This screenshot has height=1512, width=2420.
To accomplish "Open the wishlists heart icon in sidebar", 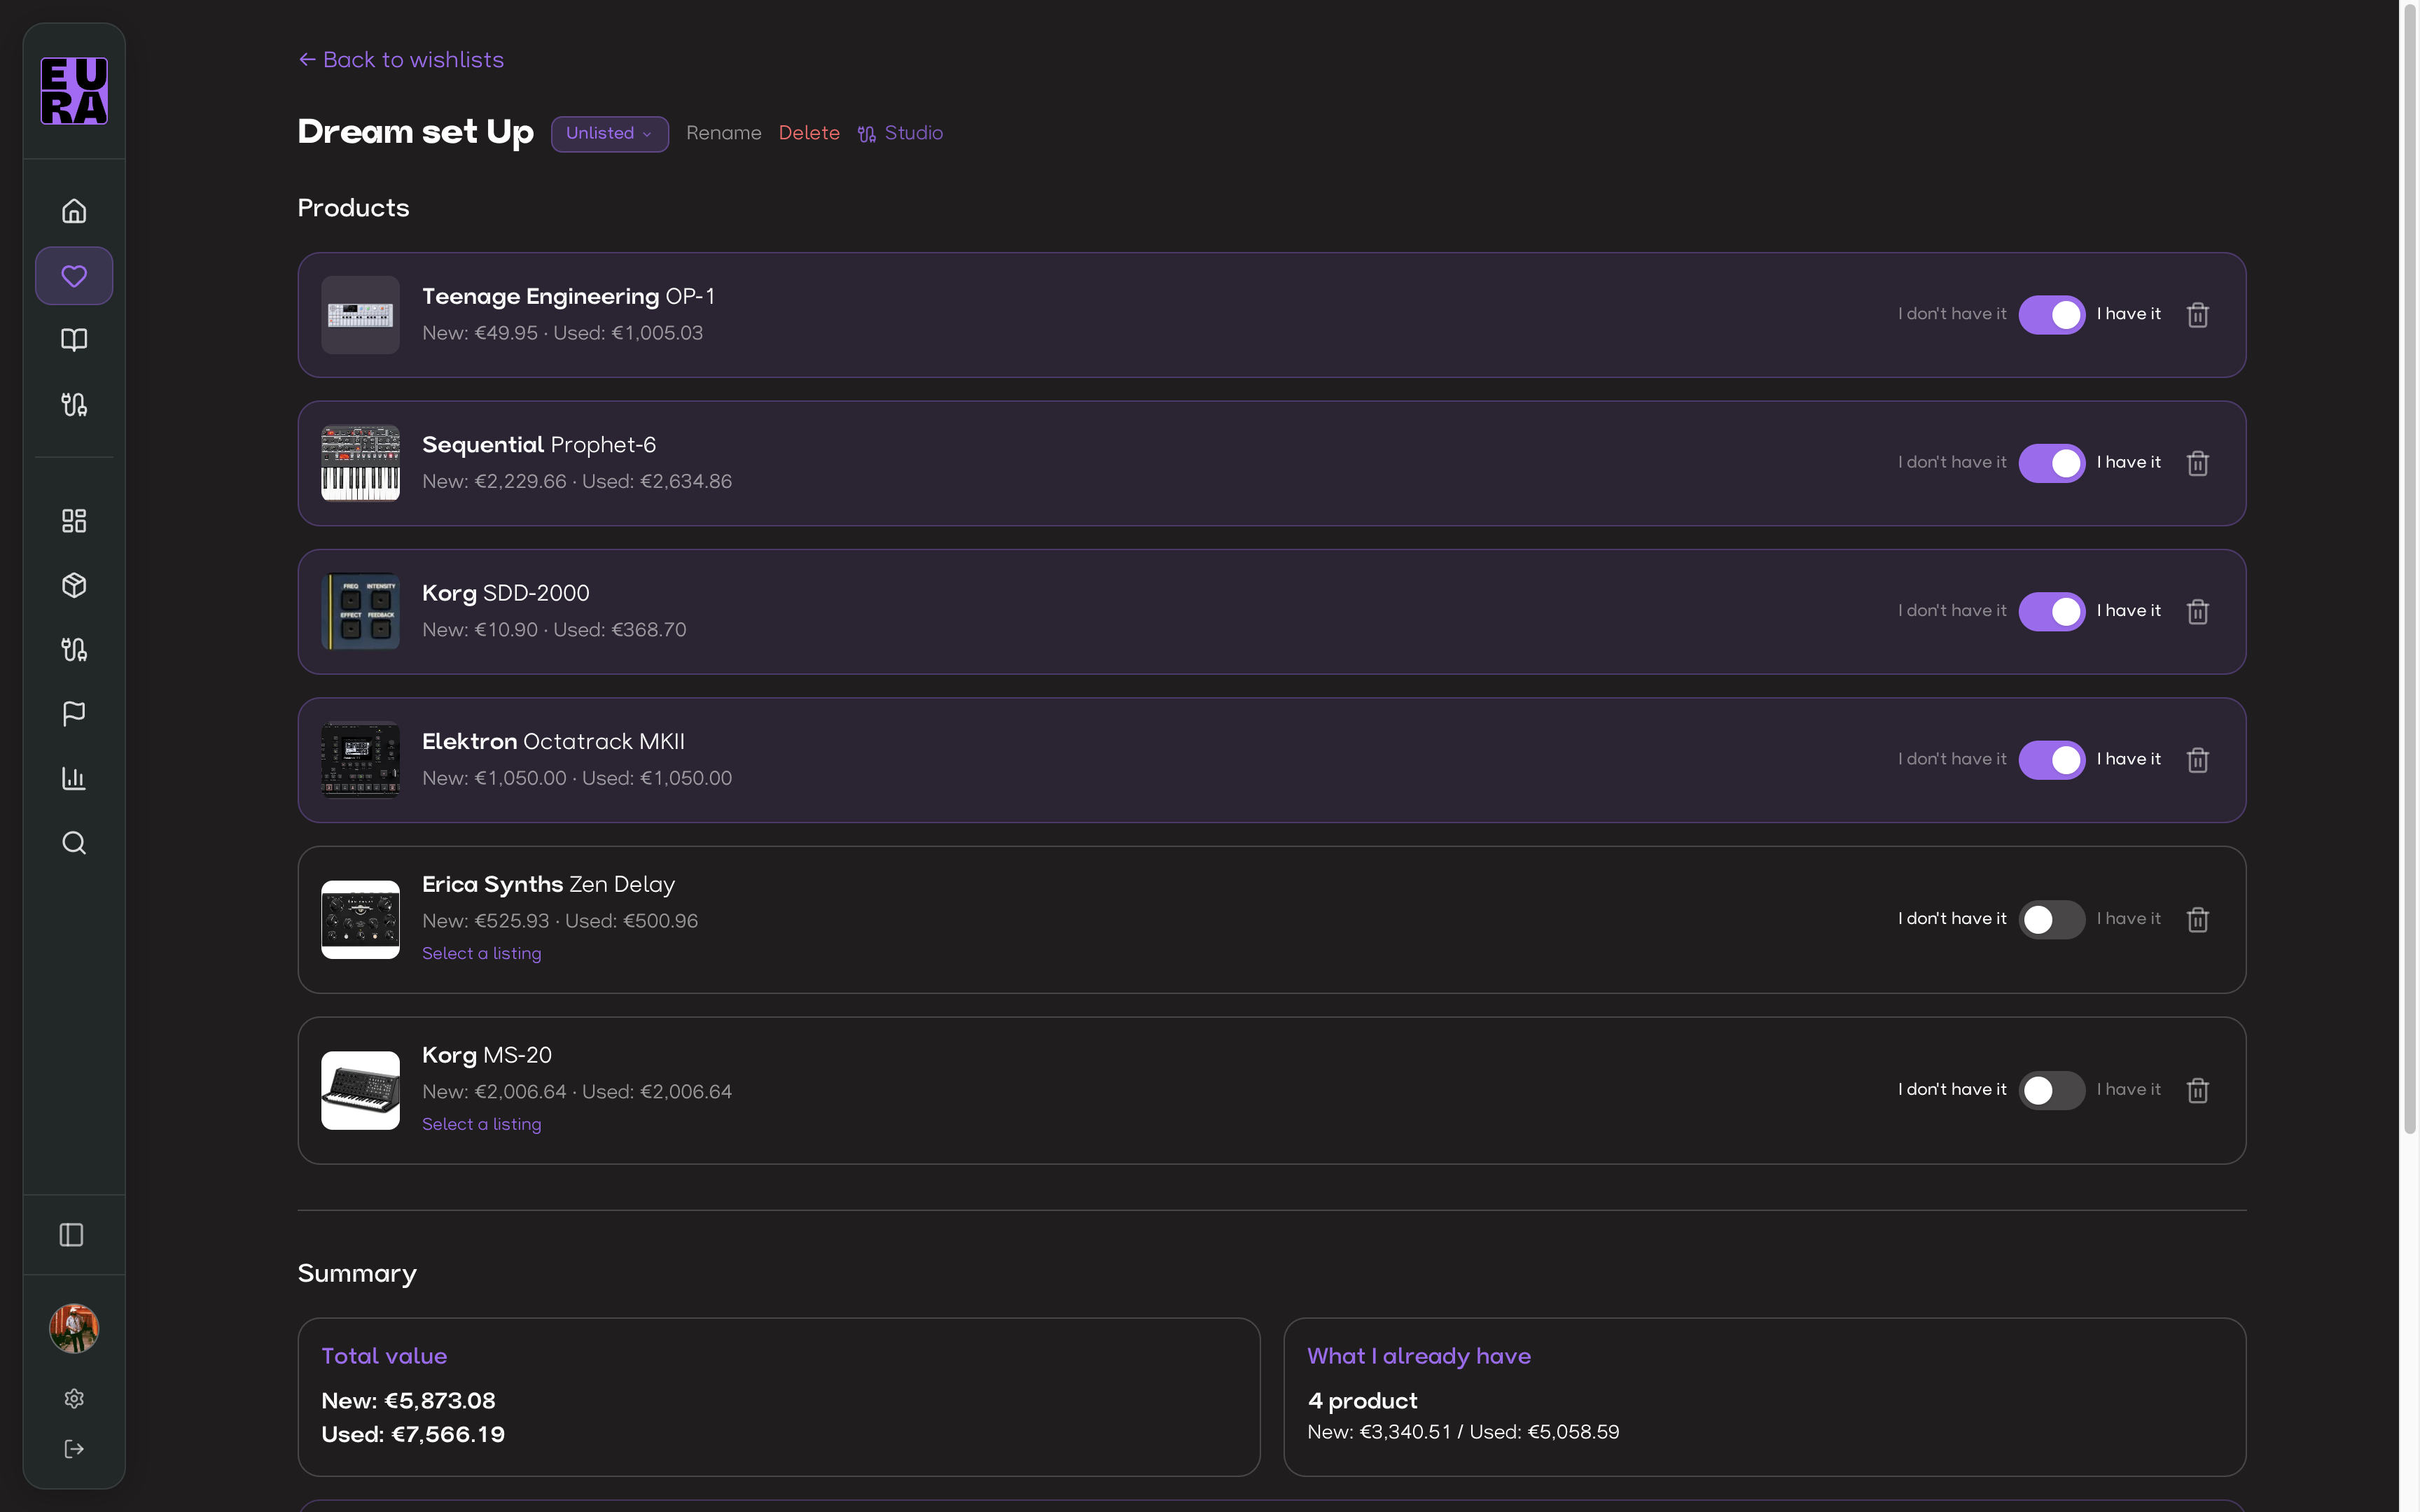I will [74, 276].
